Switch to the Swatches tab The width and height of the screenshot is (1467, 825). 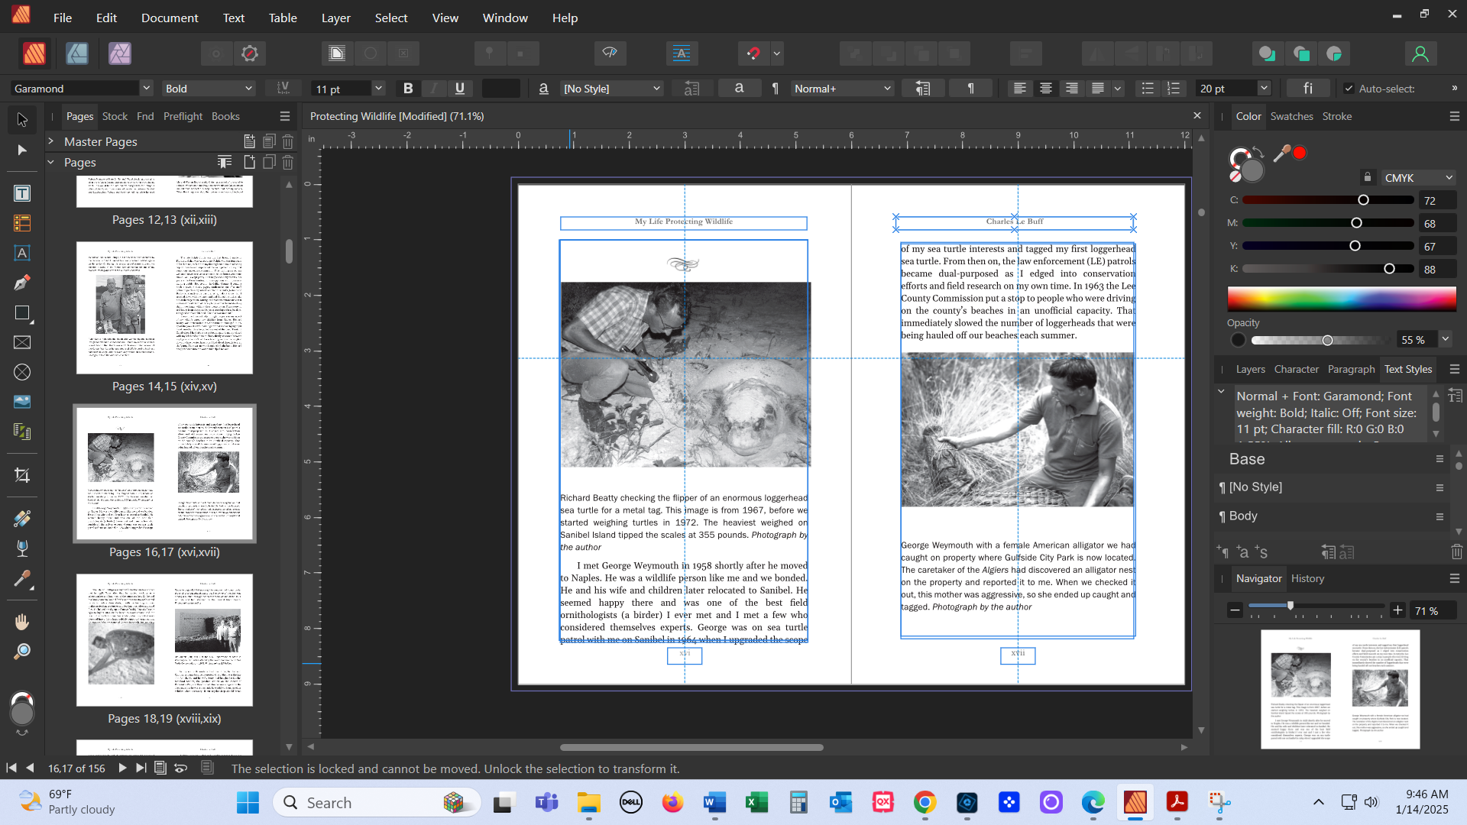(1291, 116)
